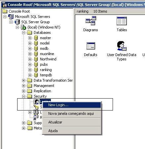
Task: Open the Defaults icon in right pane
Action: tap(91, 46)
